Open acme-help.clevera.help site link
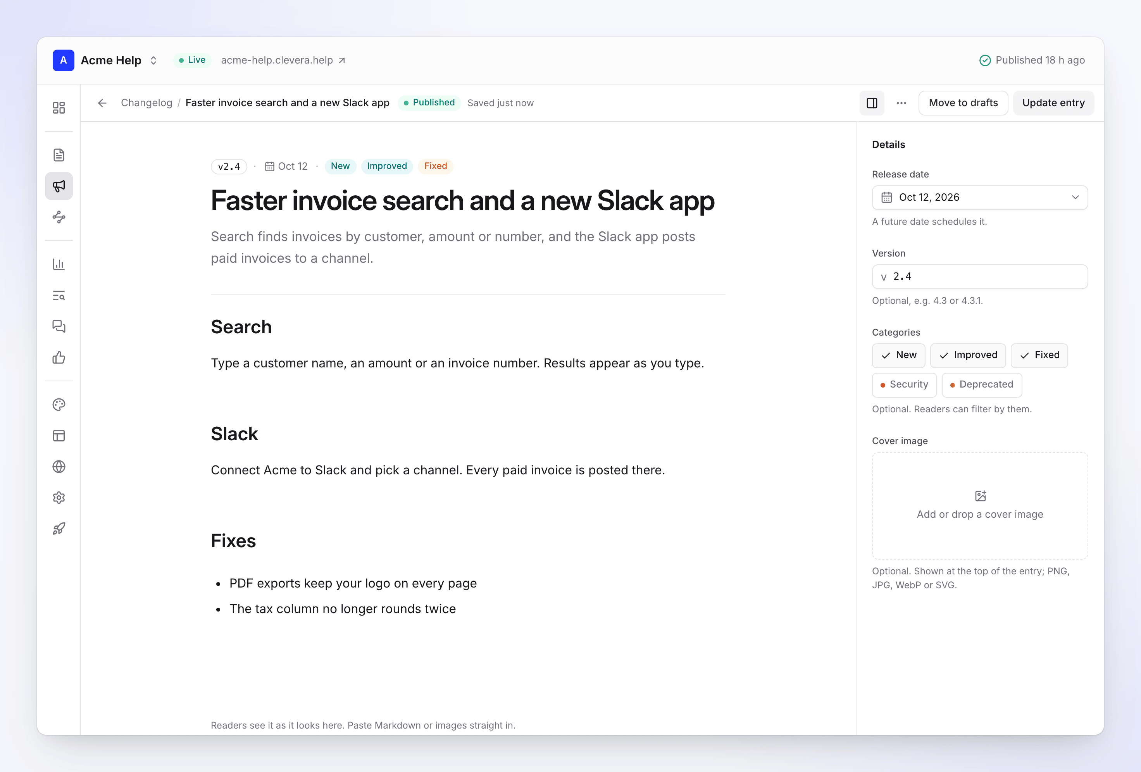 point(283,60)
